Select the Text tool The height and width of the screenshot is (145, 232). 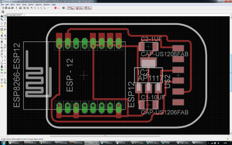(5, 61)
